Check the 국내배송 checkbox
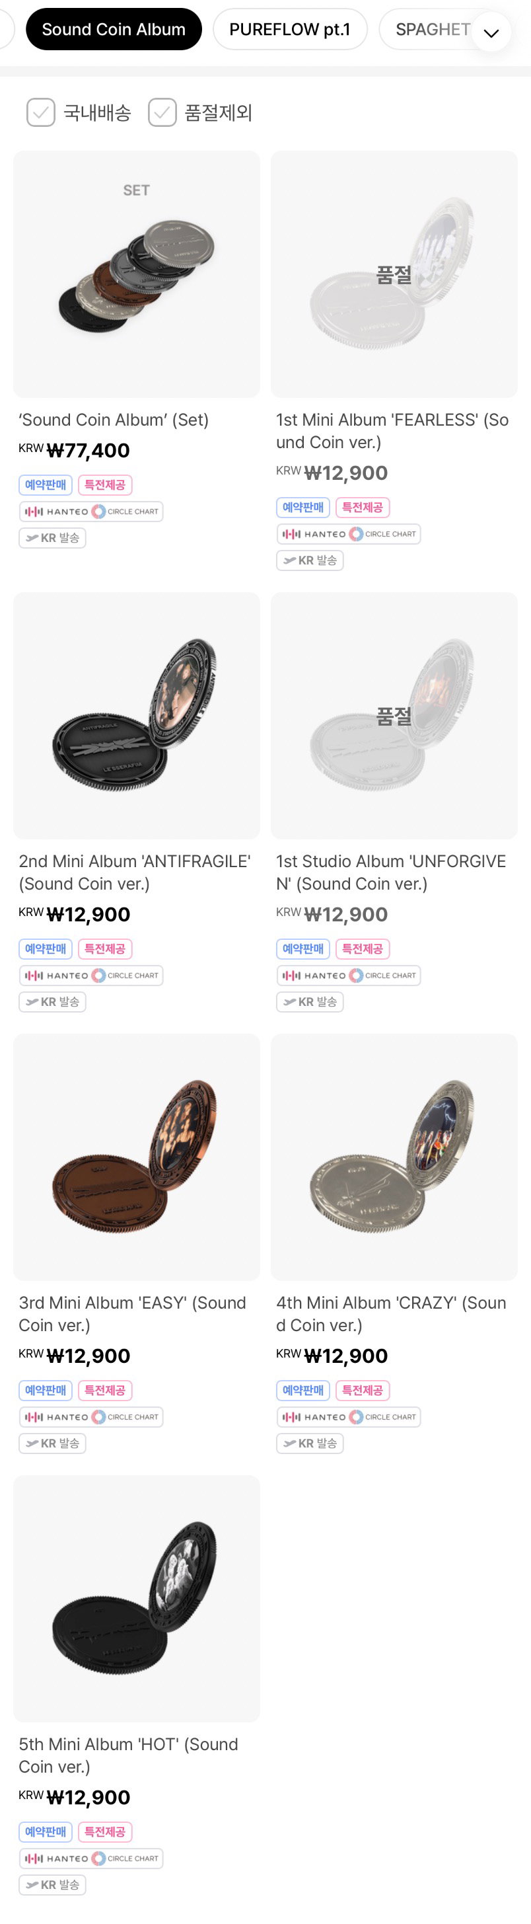The width and height of the screenshot is (531, 1924). coord(41,113)
